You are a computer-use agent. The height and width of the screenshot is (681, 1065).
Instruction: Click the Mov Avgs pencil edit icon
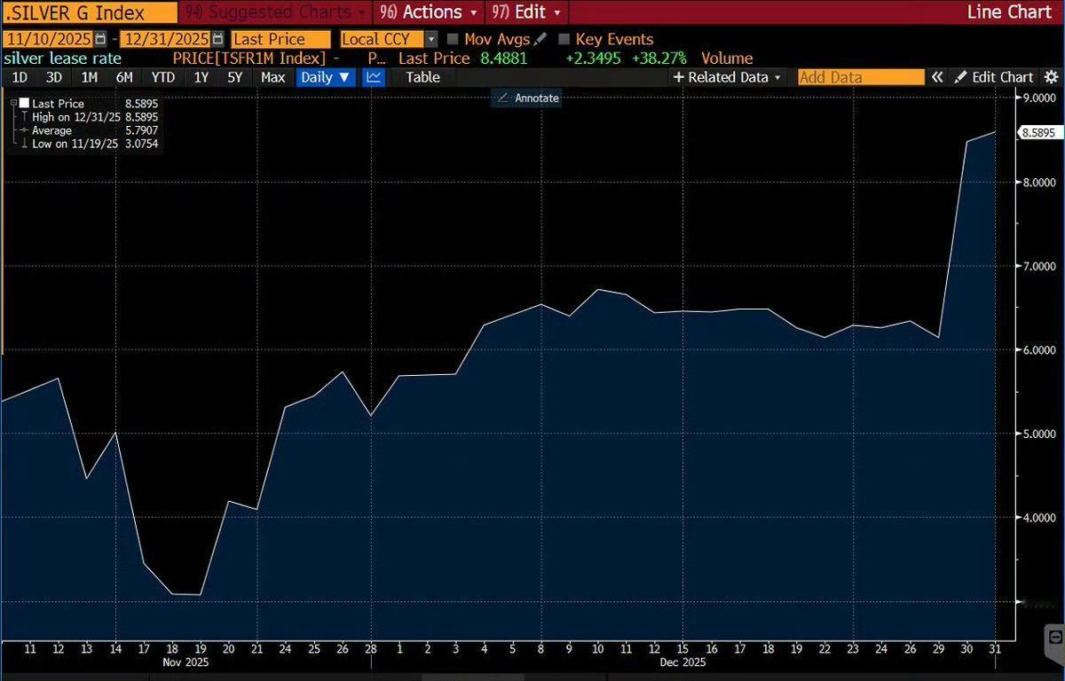[540, 39]
